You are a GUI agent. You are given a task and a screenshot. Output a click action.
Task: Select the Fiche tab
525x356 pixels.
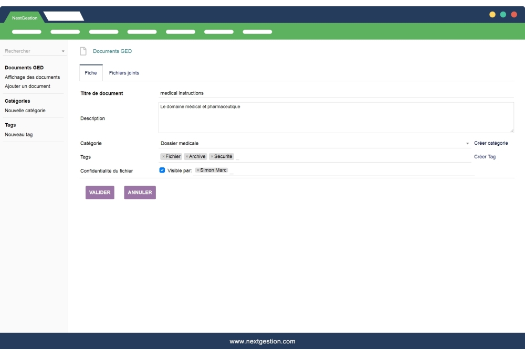tap(90, 73)
